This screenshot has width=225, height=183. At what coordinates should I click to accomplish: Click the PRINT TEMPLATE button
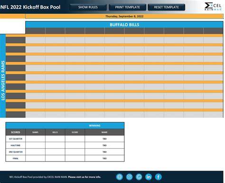127,7
